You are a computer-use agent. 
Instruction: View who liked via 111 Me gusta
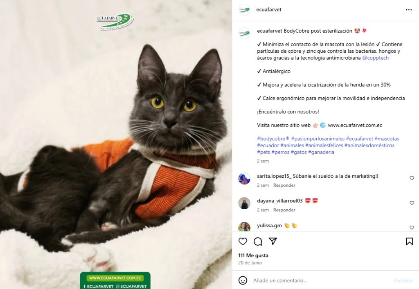(253, 255)
